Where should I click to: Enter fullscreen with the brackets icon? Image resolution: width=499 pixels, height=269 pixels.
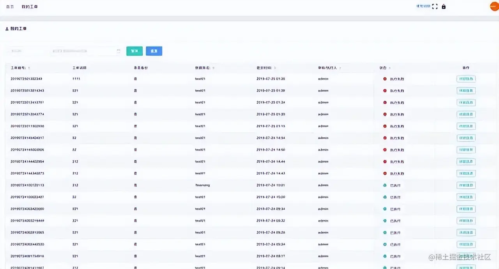[435, 7]
